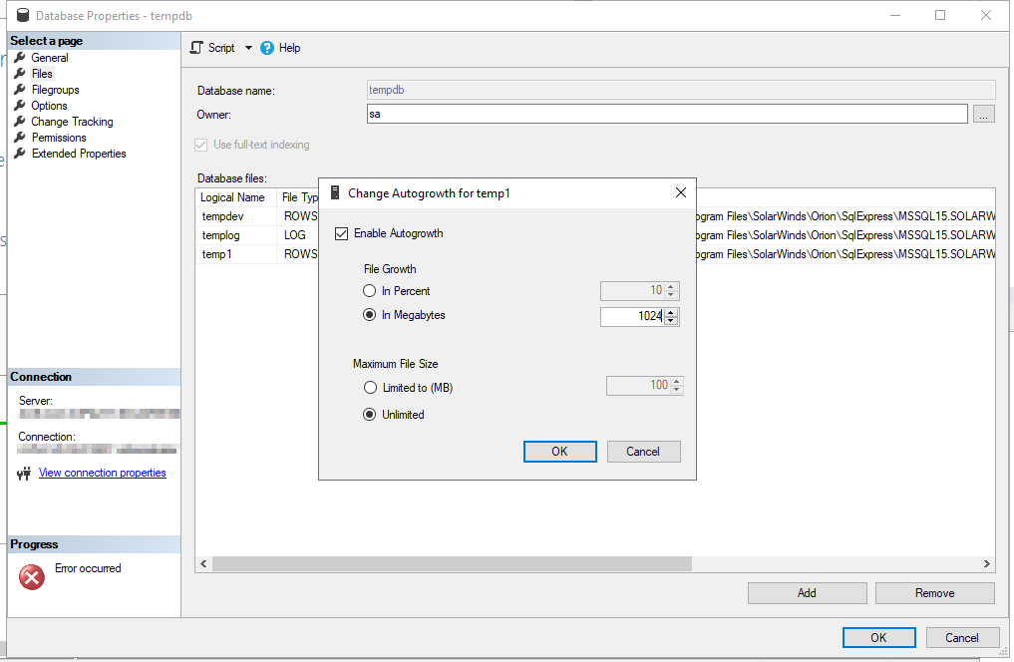
Task: Confirm autogrowth changes with OK
Action: click(x=559, y=451)
